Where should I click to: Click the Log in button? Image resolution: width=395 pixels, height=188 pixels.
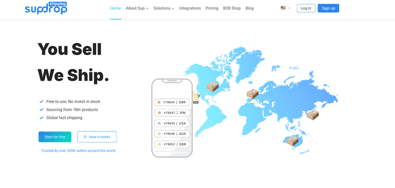pos(306,8)
